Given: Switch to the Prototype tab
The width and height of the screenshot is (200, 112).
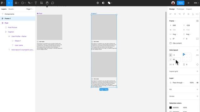Looking at the screenshot, I should click(x=180, y=9).
